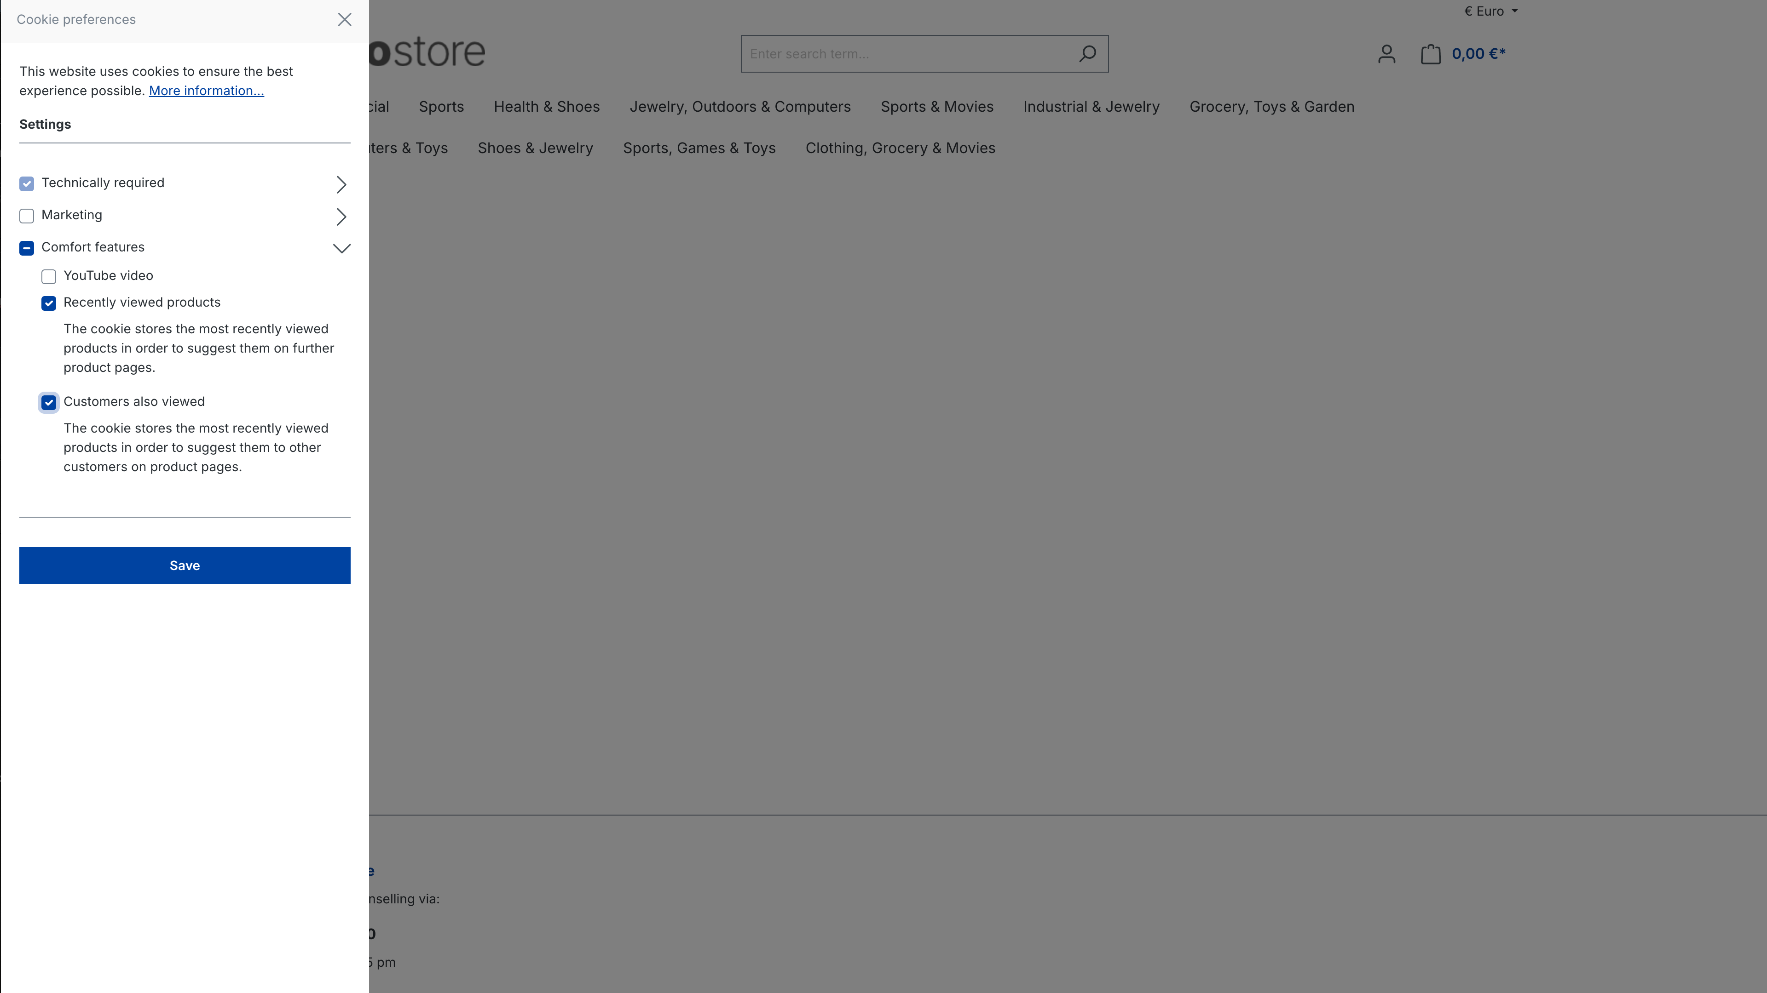Enable the Marketing cookies checkbox
1767x993 pixels.
[27, 216]
